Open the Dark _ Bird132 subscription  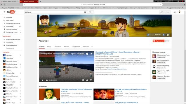(x=11, y=82)
